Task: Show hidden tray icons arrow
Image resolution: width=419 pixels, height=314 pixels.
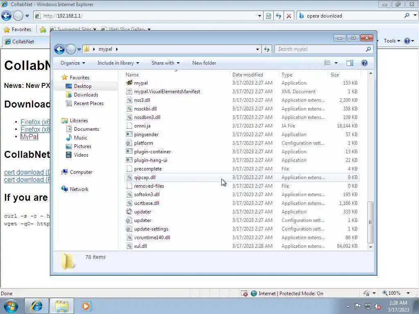Action: (x=348, y=306)
